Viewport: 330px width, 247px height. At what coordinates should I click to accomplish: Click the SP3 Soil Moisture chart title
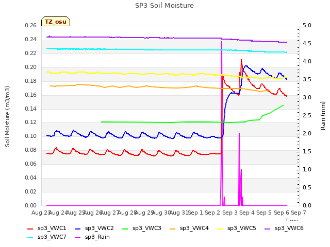click(x=164, y=6)
